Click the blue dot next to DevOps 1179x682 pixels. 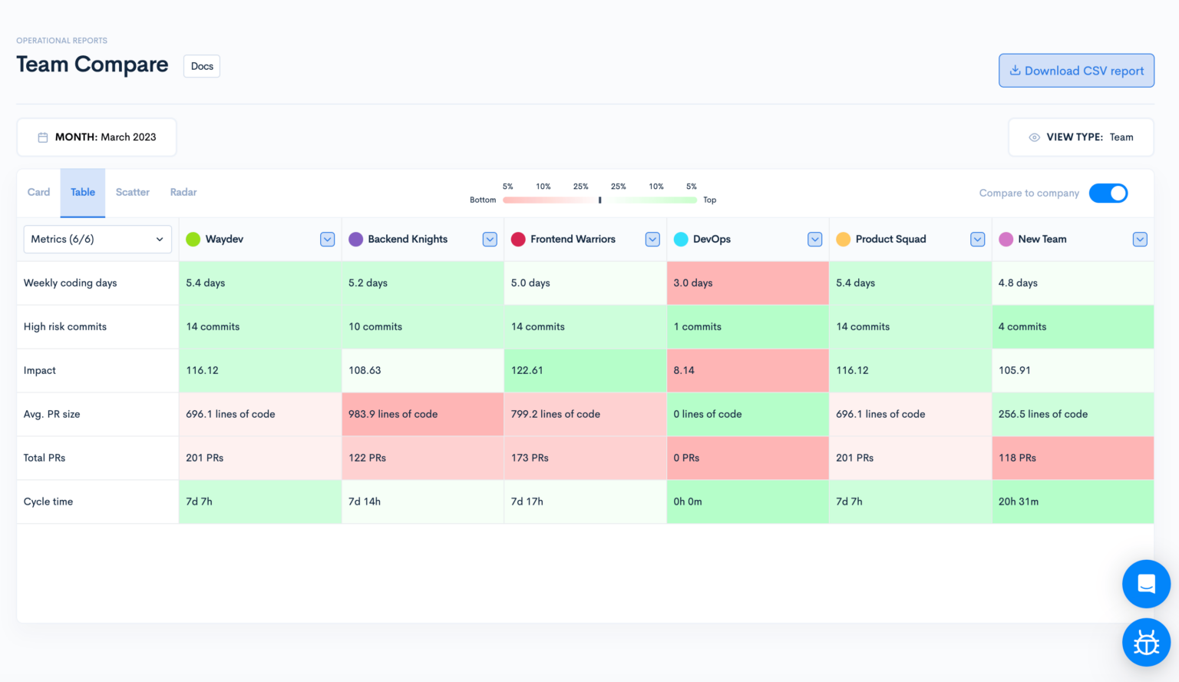(x=681, y=239)
